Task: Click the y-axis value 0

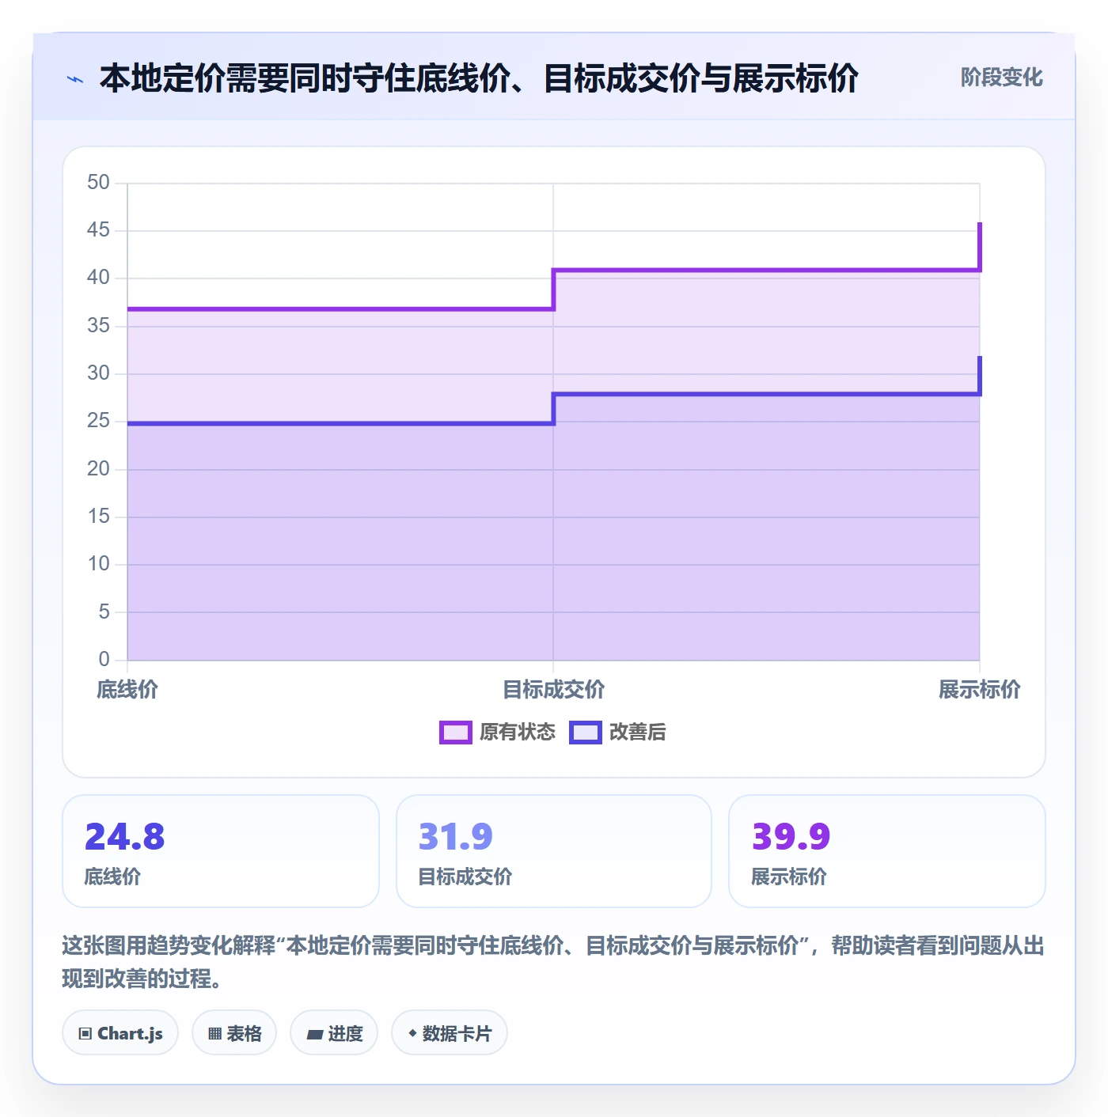Action: click(104, 659)
